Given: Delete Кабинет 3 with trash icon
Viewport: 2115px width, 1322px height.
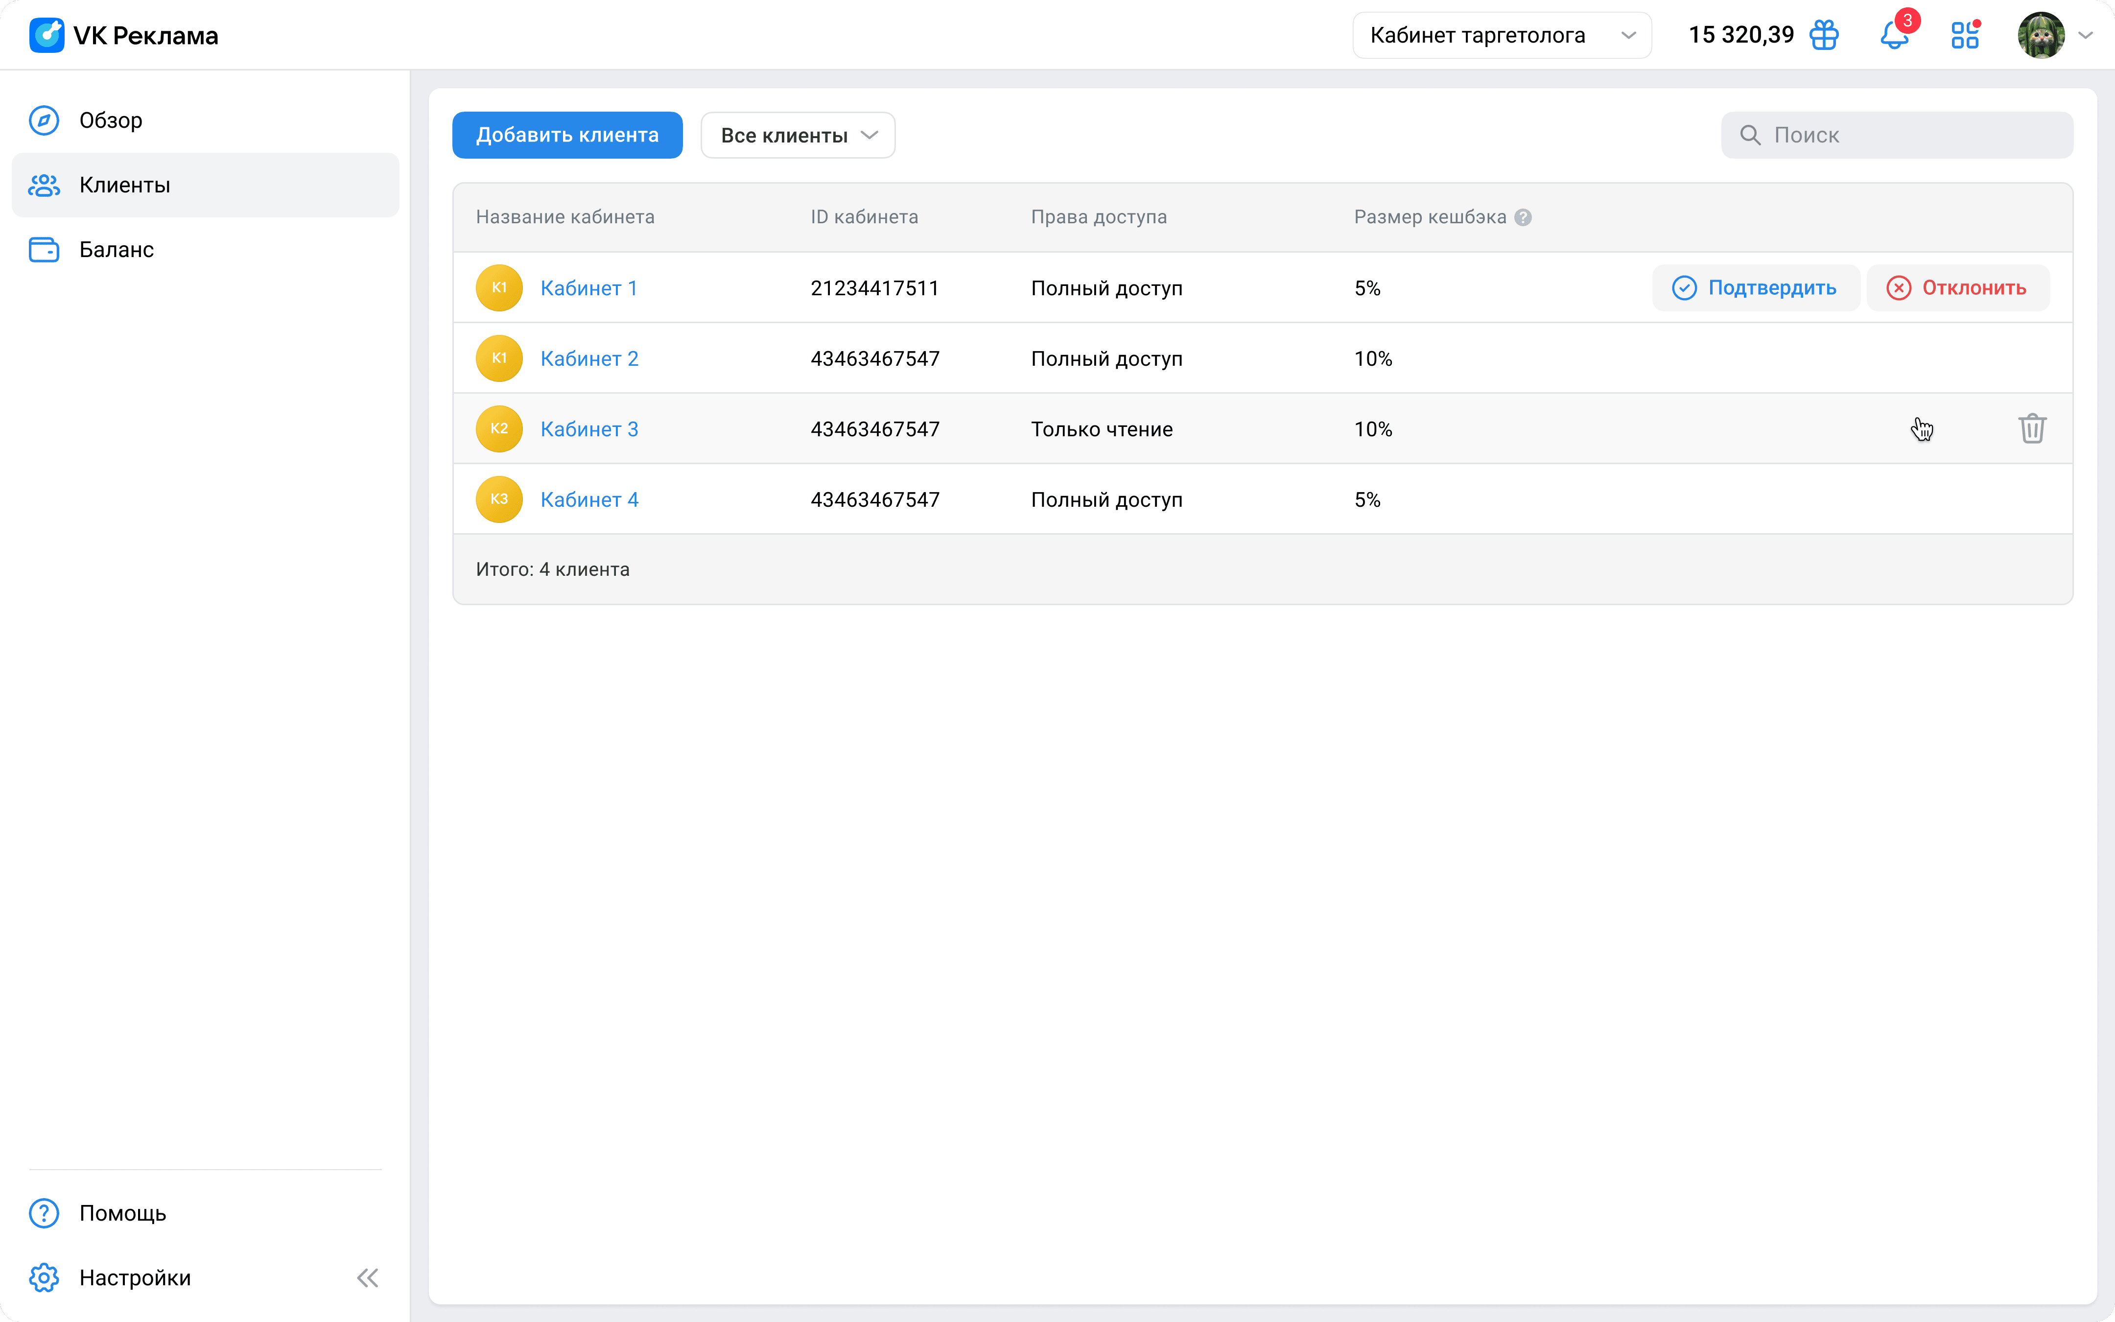Looking at the screenshot, I should 2032,428.
